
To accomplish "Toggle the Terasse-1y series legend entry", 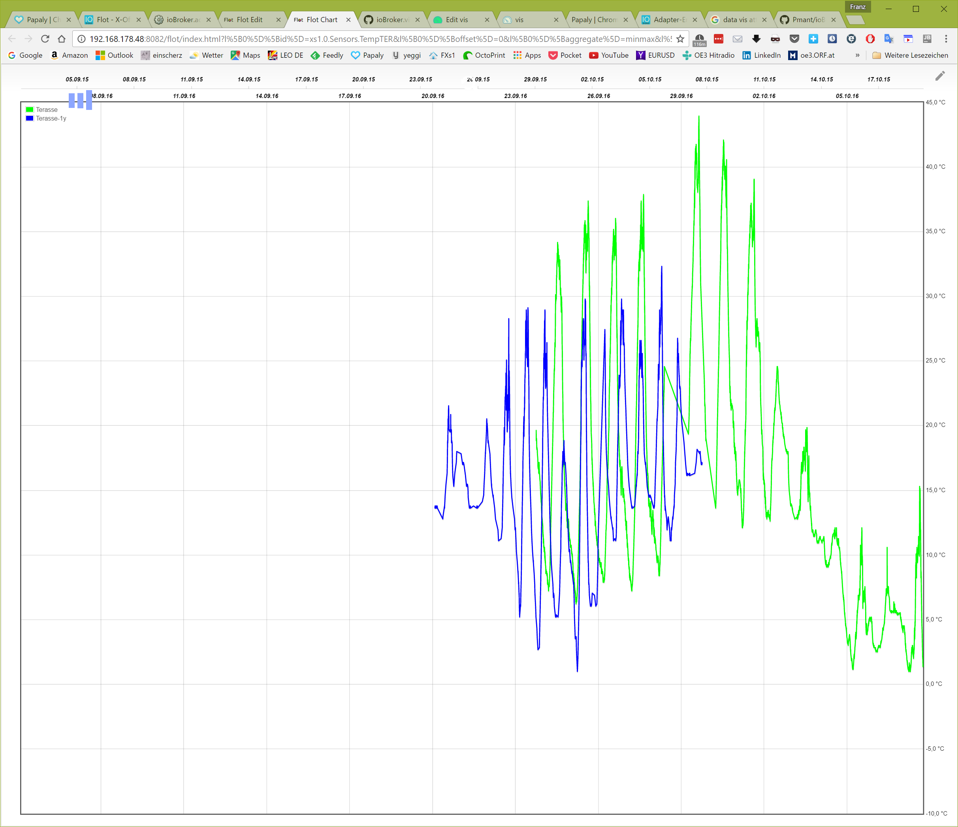I will point(51,119).
